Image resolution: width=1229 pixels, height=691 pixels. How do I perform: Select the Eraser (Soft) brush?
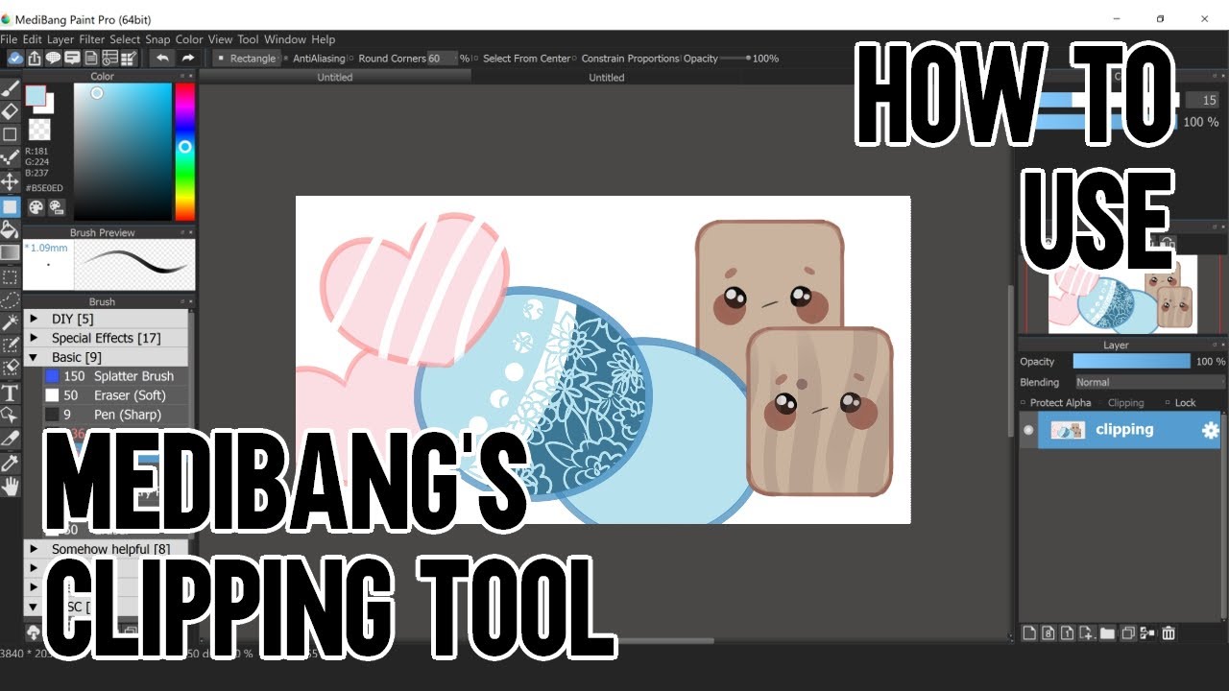click(115, 395)
